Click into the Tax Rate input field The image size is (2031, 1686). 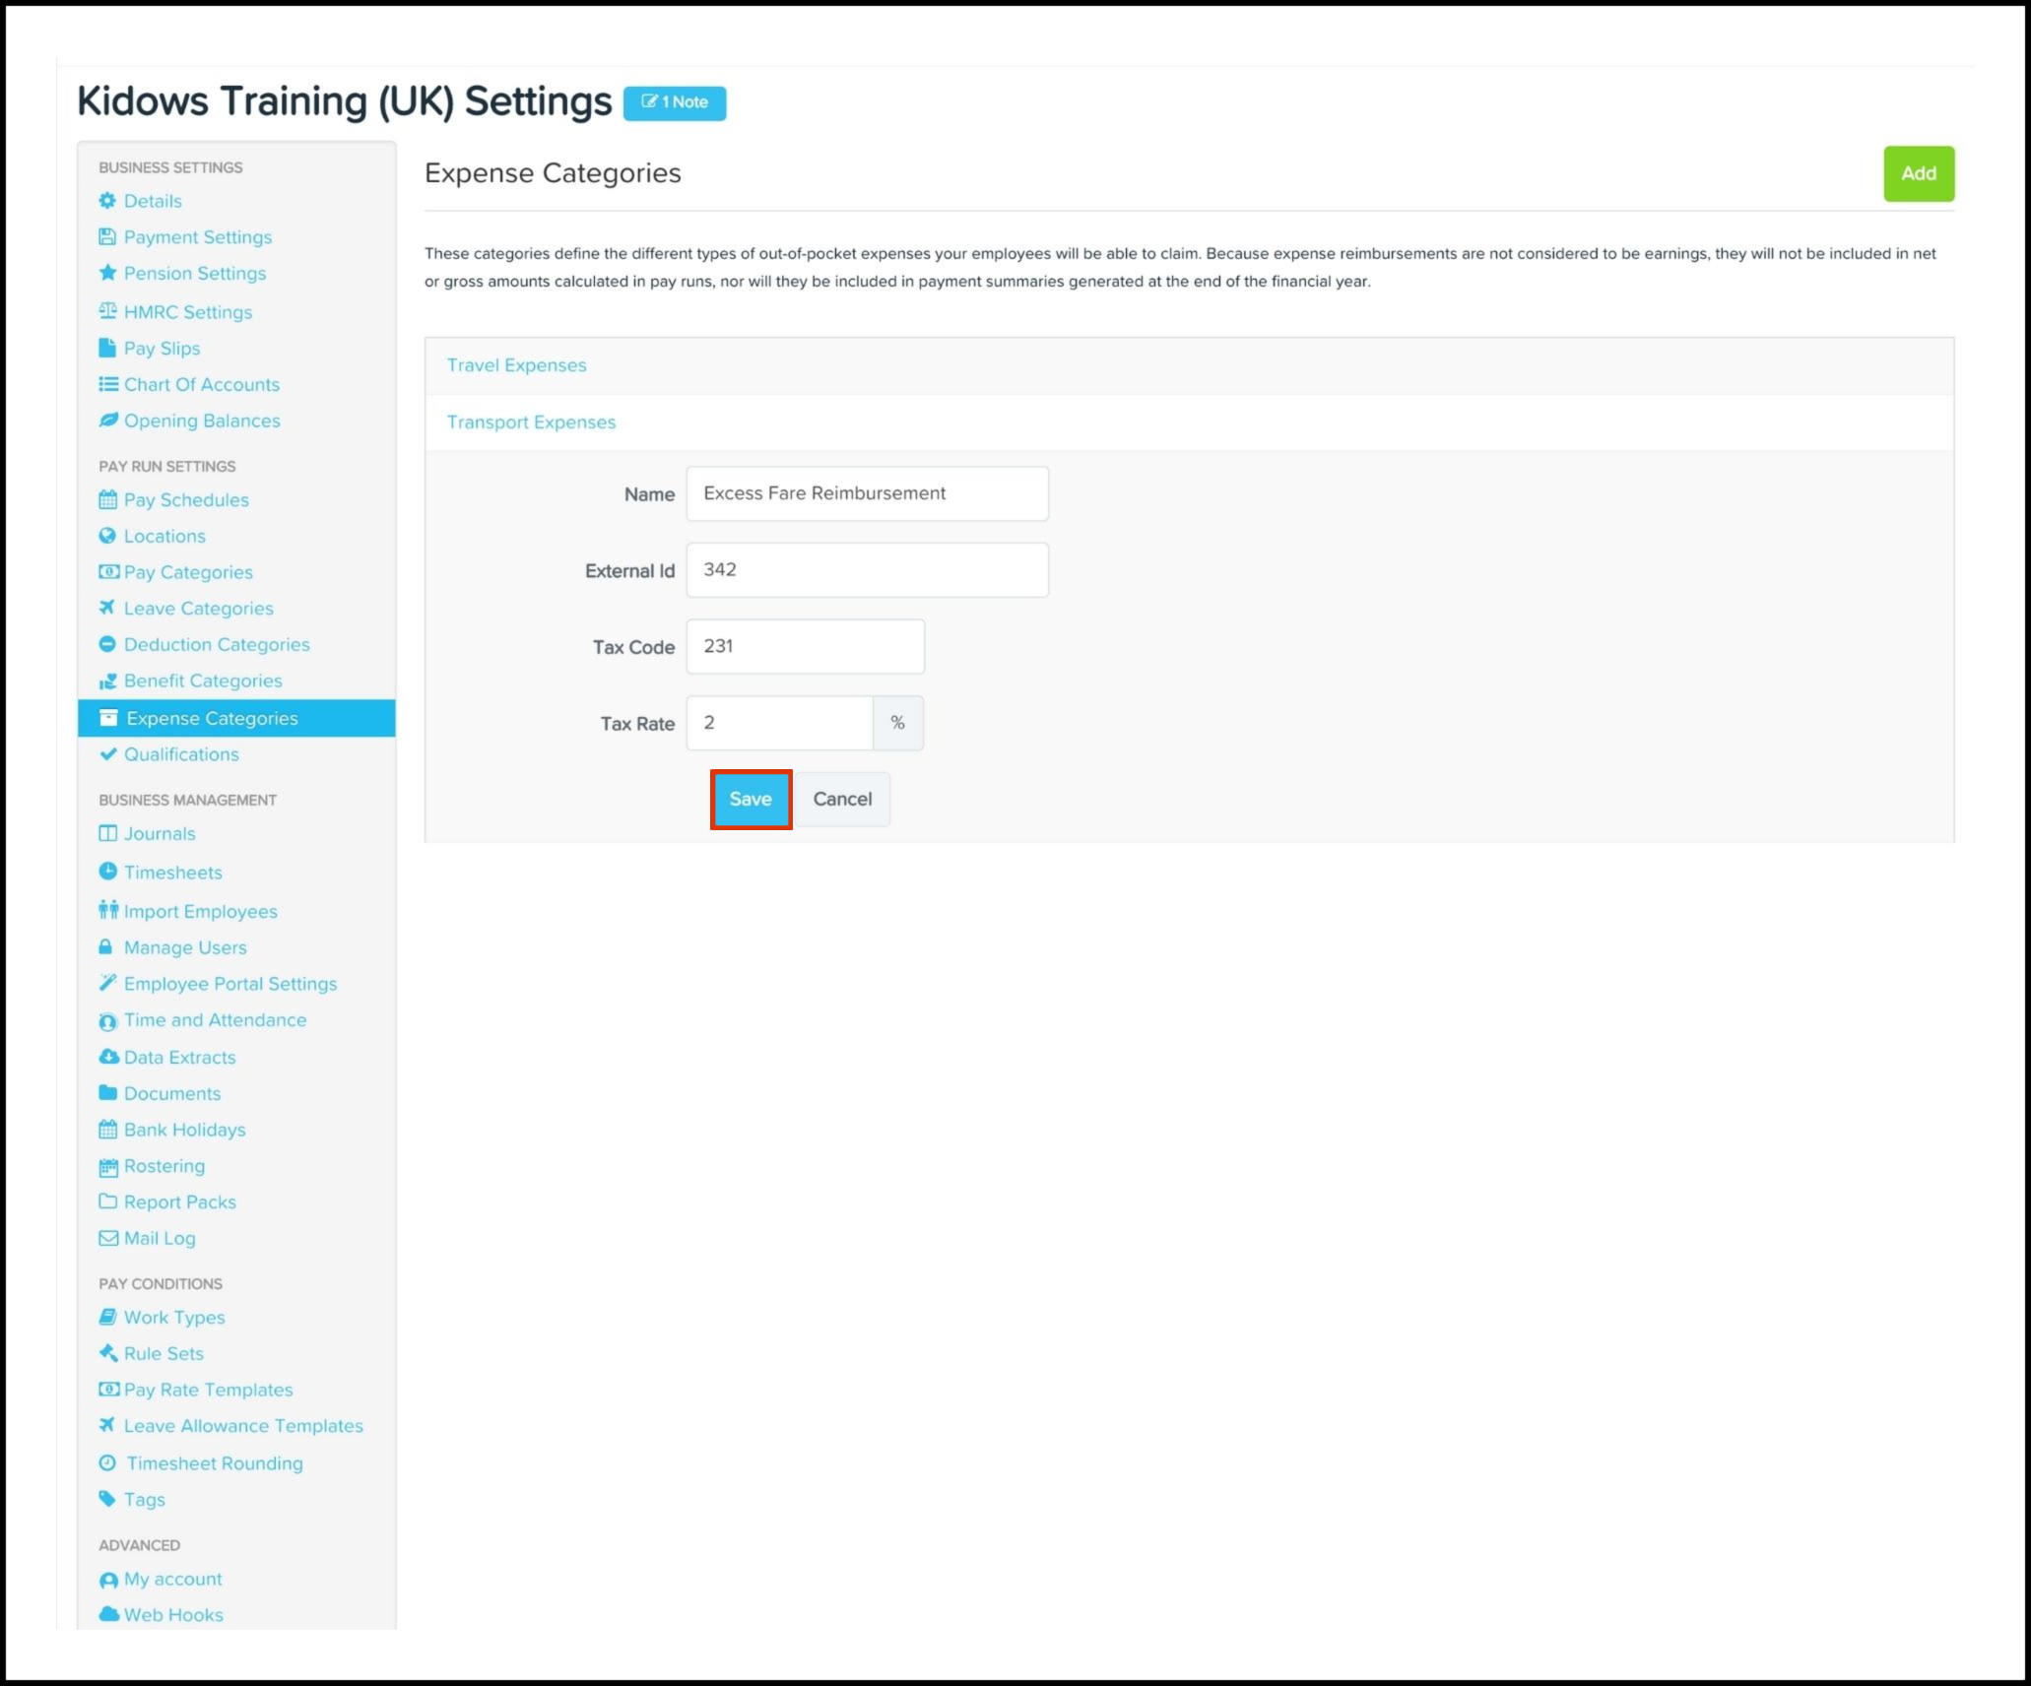pyautogui.click(x=778, y=723)
